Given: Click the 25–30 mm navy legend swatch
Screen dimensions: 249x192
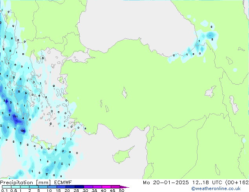Looking at the screenshot, I should pyautogui.click(x=79, y=187).
